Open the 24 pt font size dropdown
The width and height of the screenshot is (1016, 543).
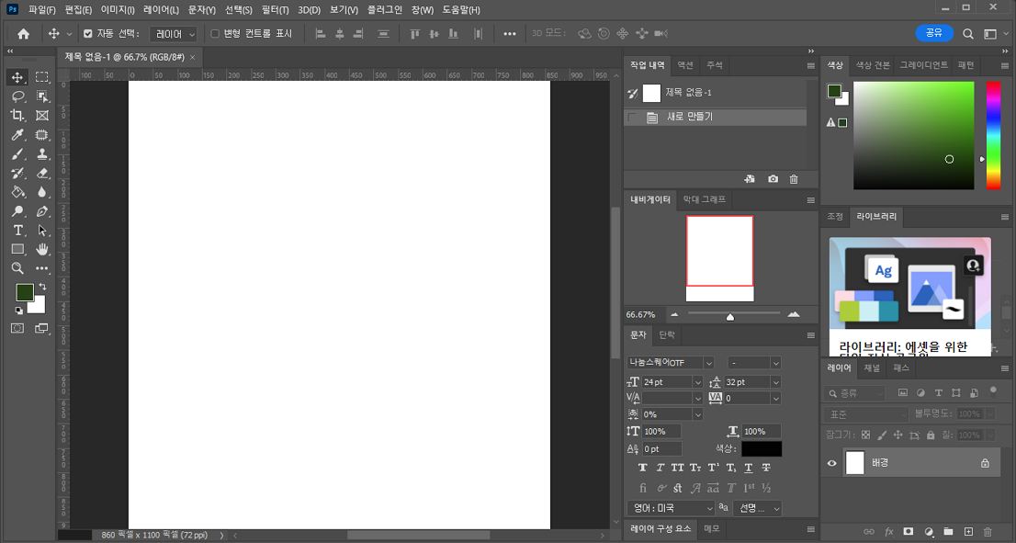pos(697,382)
